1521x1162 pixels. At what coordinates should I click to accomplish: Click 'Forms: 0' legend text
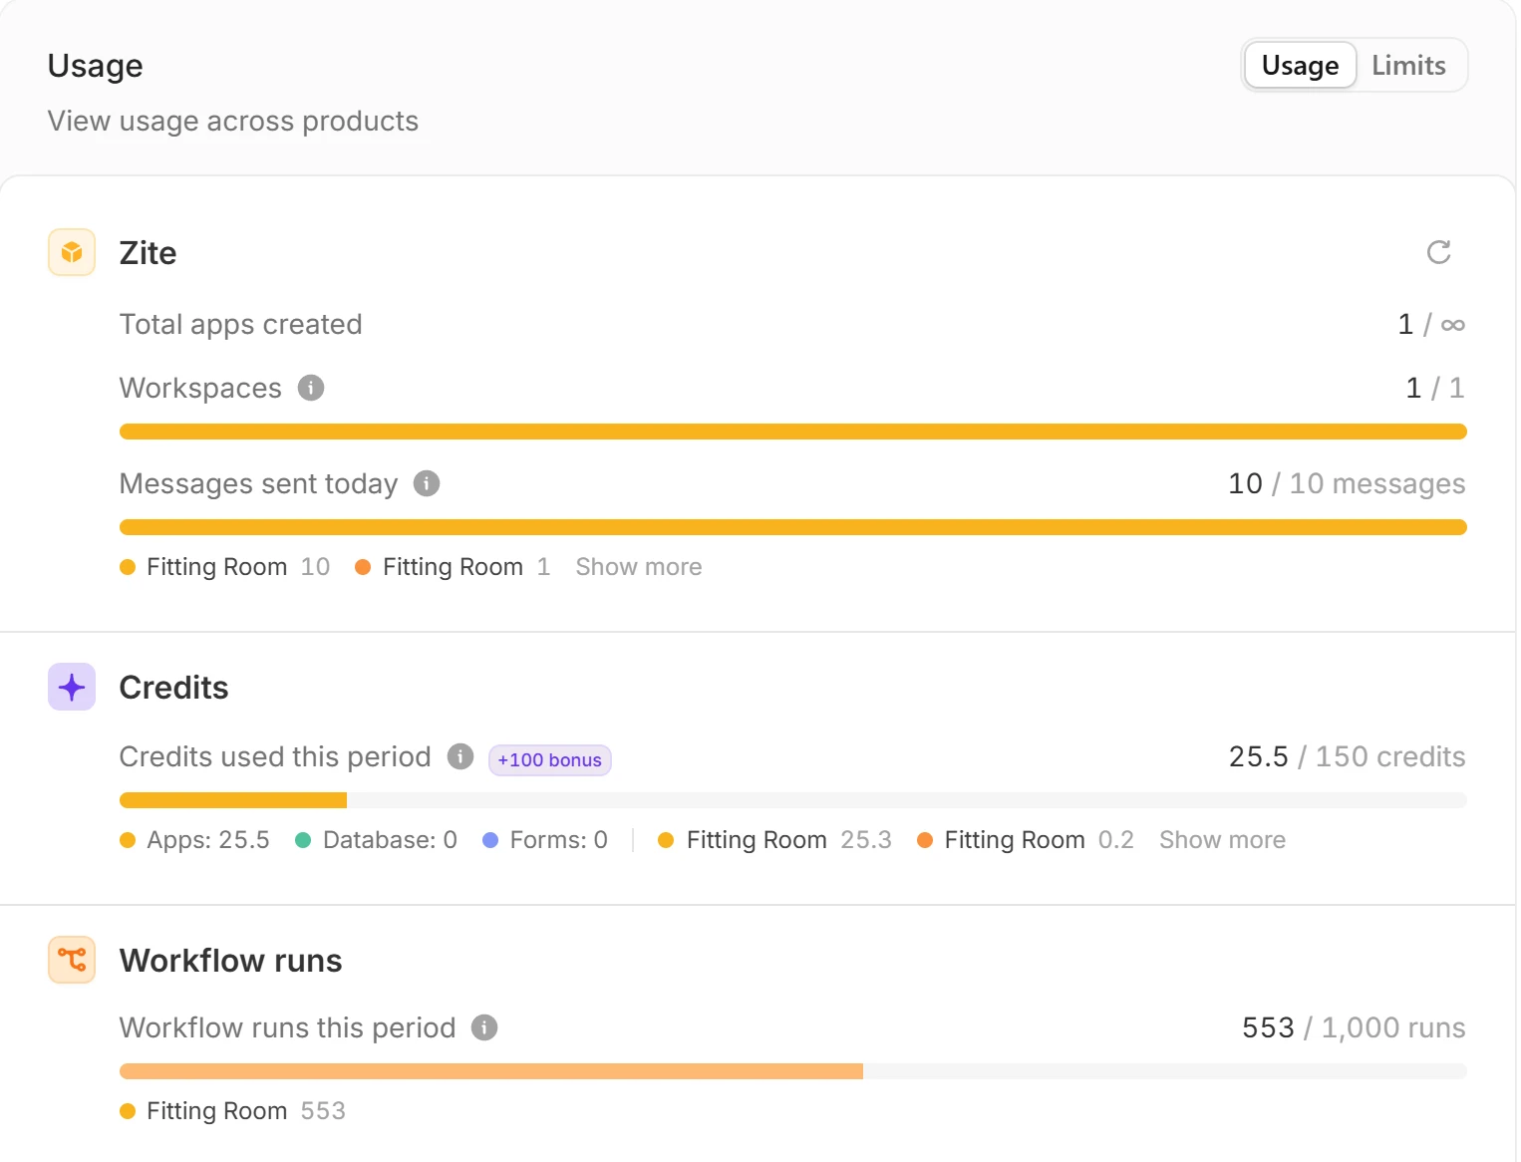click(558, 840)
